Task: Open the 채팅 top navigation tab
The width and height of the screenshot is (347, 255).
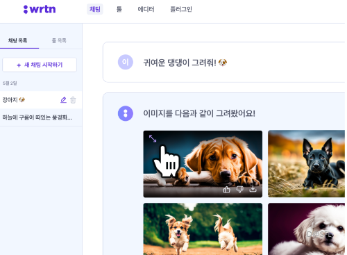Action: (x=95, y=9)
